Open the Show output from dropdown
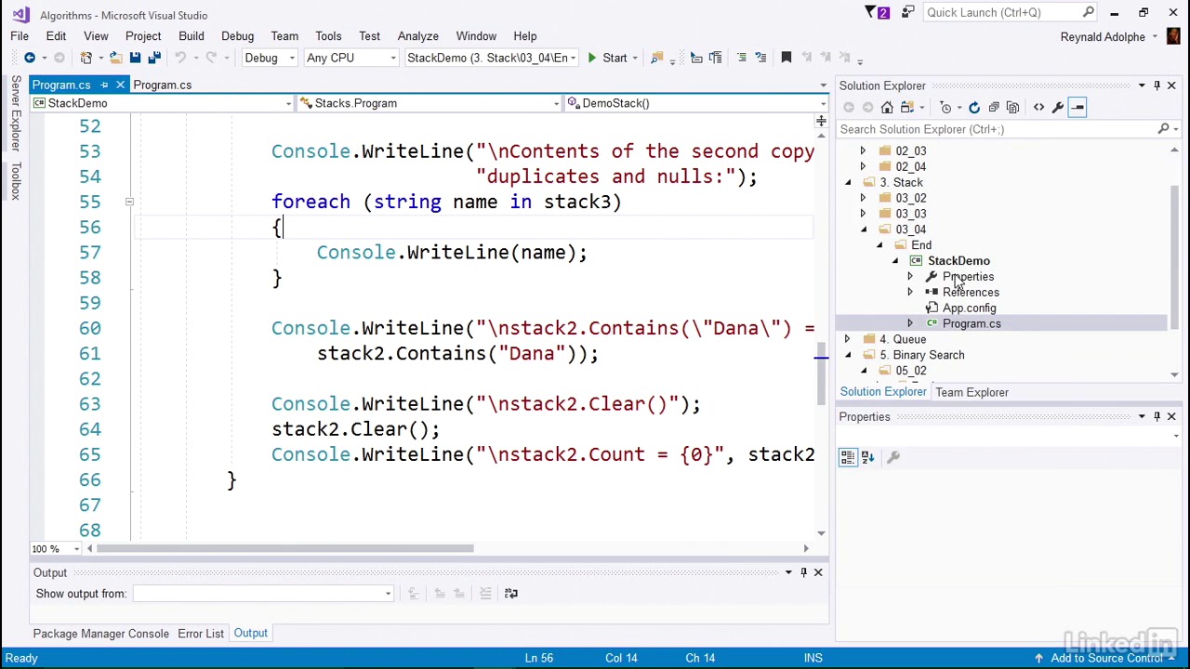 (x=264, y=593)
